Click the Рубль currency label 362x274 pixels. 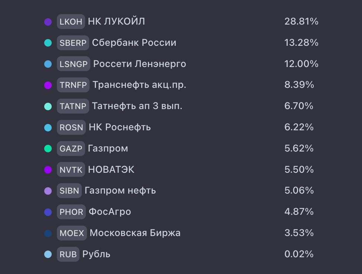pos(96,254)
